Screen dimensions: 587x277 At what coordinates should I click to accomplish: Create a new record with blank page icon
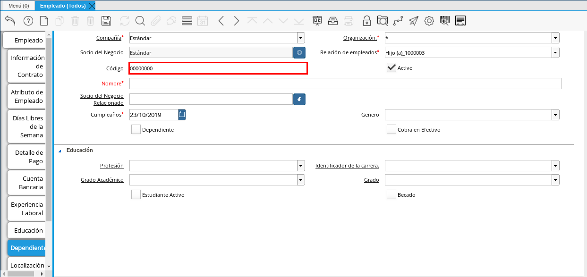click(x=44, y=21)
